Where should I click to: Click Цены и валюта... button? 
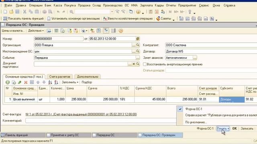click(x=13, y=31)
